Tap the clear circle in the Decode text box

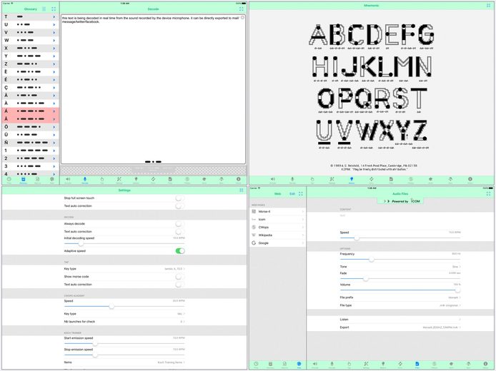[x=242, y=18]
